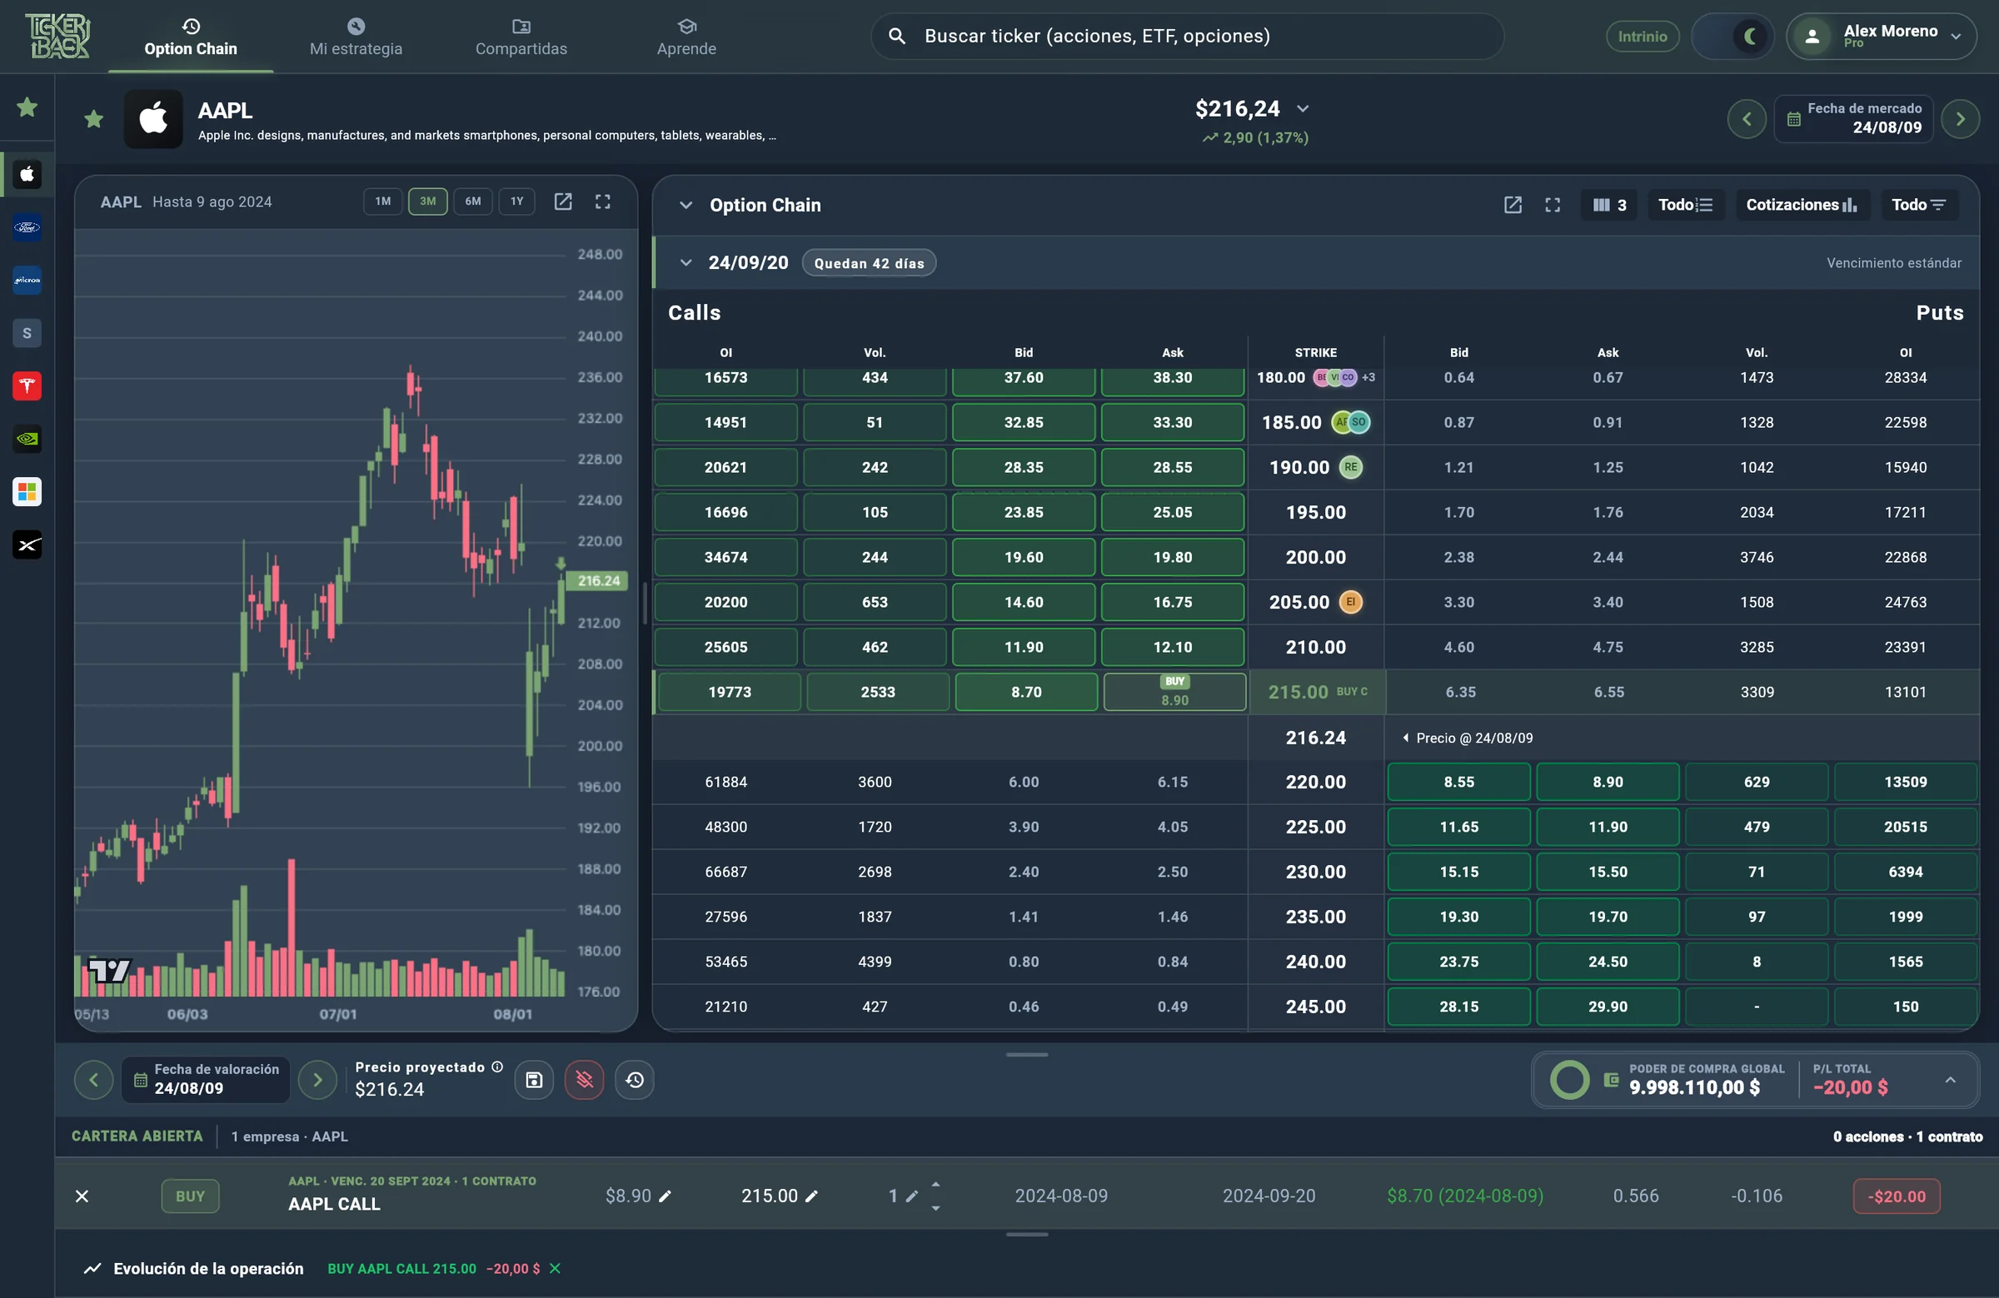
Task: Save the projected price strategy
Action: (x=534, y=1080)
